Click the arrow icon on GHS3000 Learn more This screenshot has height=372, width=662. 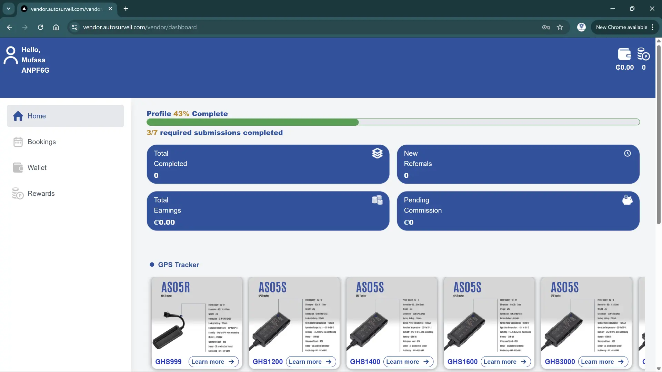tap(621, 362)
